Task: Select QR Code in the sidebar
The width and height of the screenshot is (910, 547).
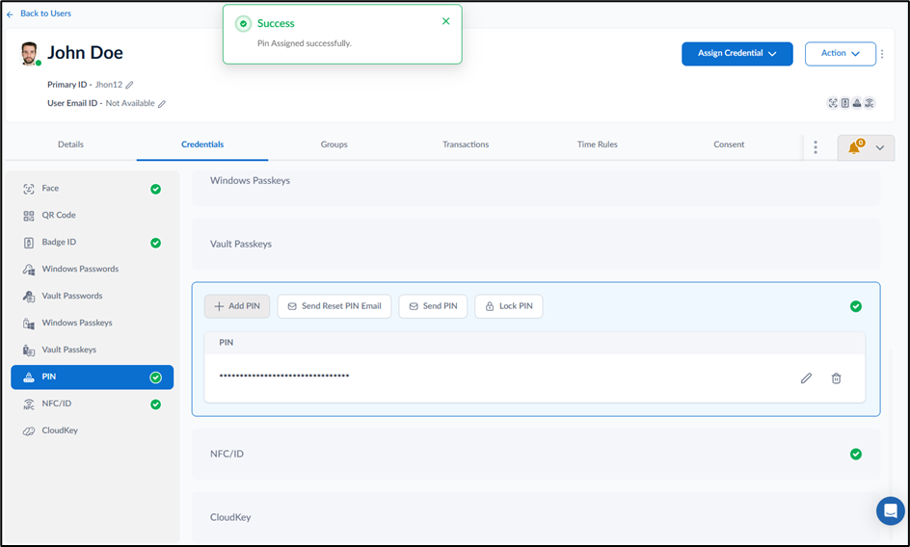Action: click(x=93, y=215)
